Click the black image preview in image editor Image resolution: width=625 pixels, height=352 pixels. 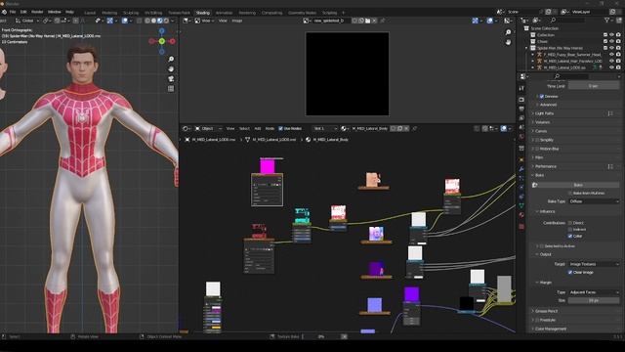348,74
